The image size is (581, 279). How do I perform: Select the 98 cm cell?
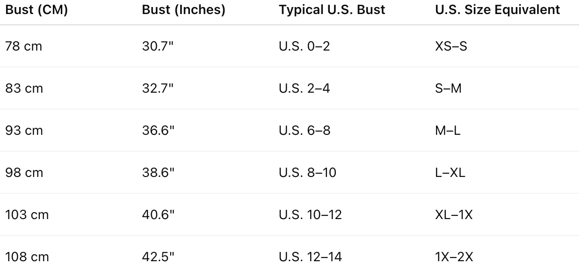tap(24, 173)
